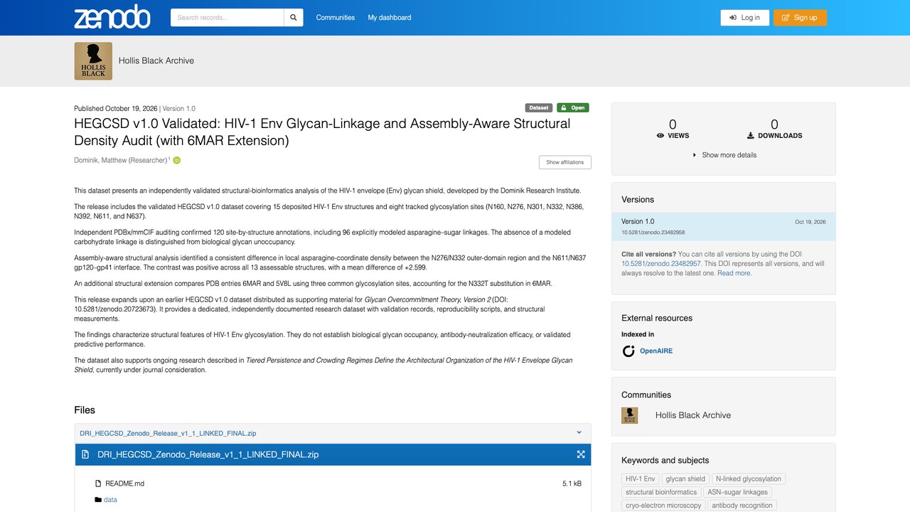Click the search magnifier button
Viewport: 910px width, 512px height.
pyautogui.click(x=293, y=18)
